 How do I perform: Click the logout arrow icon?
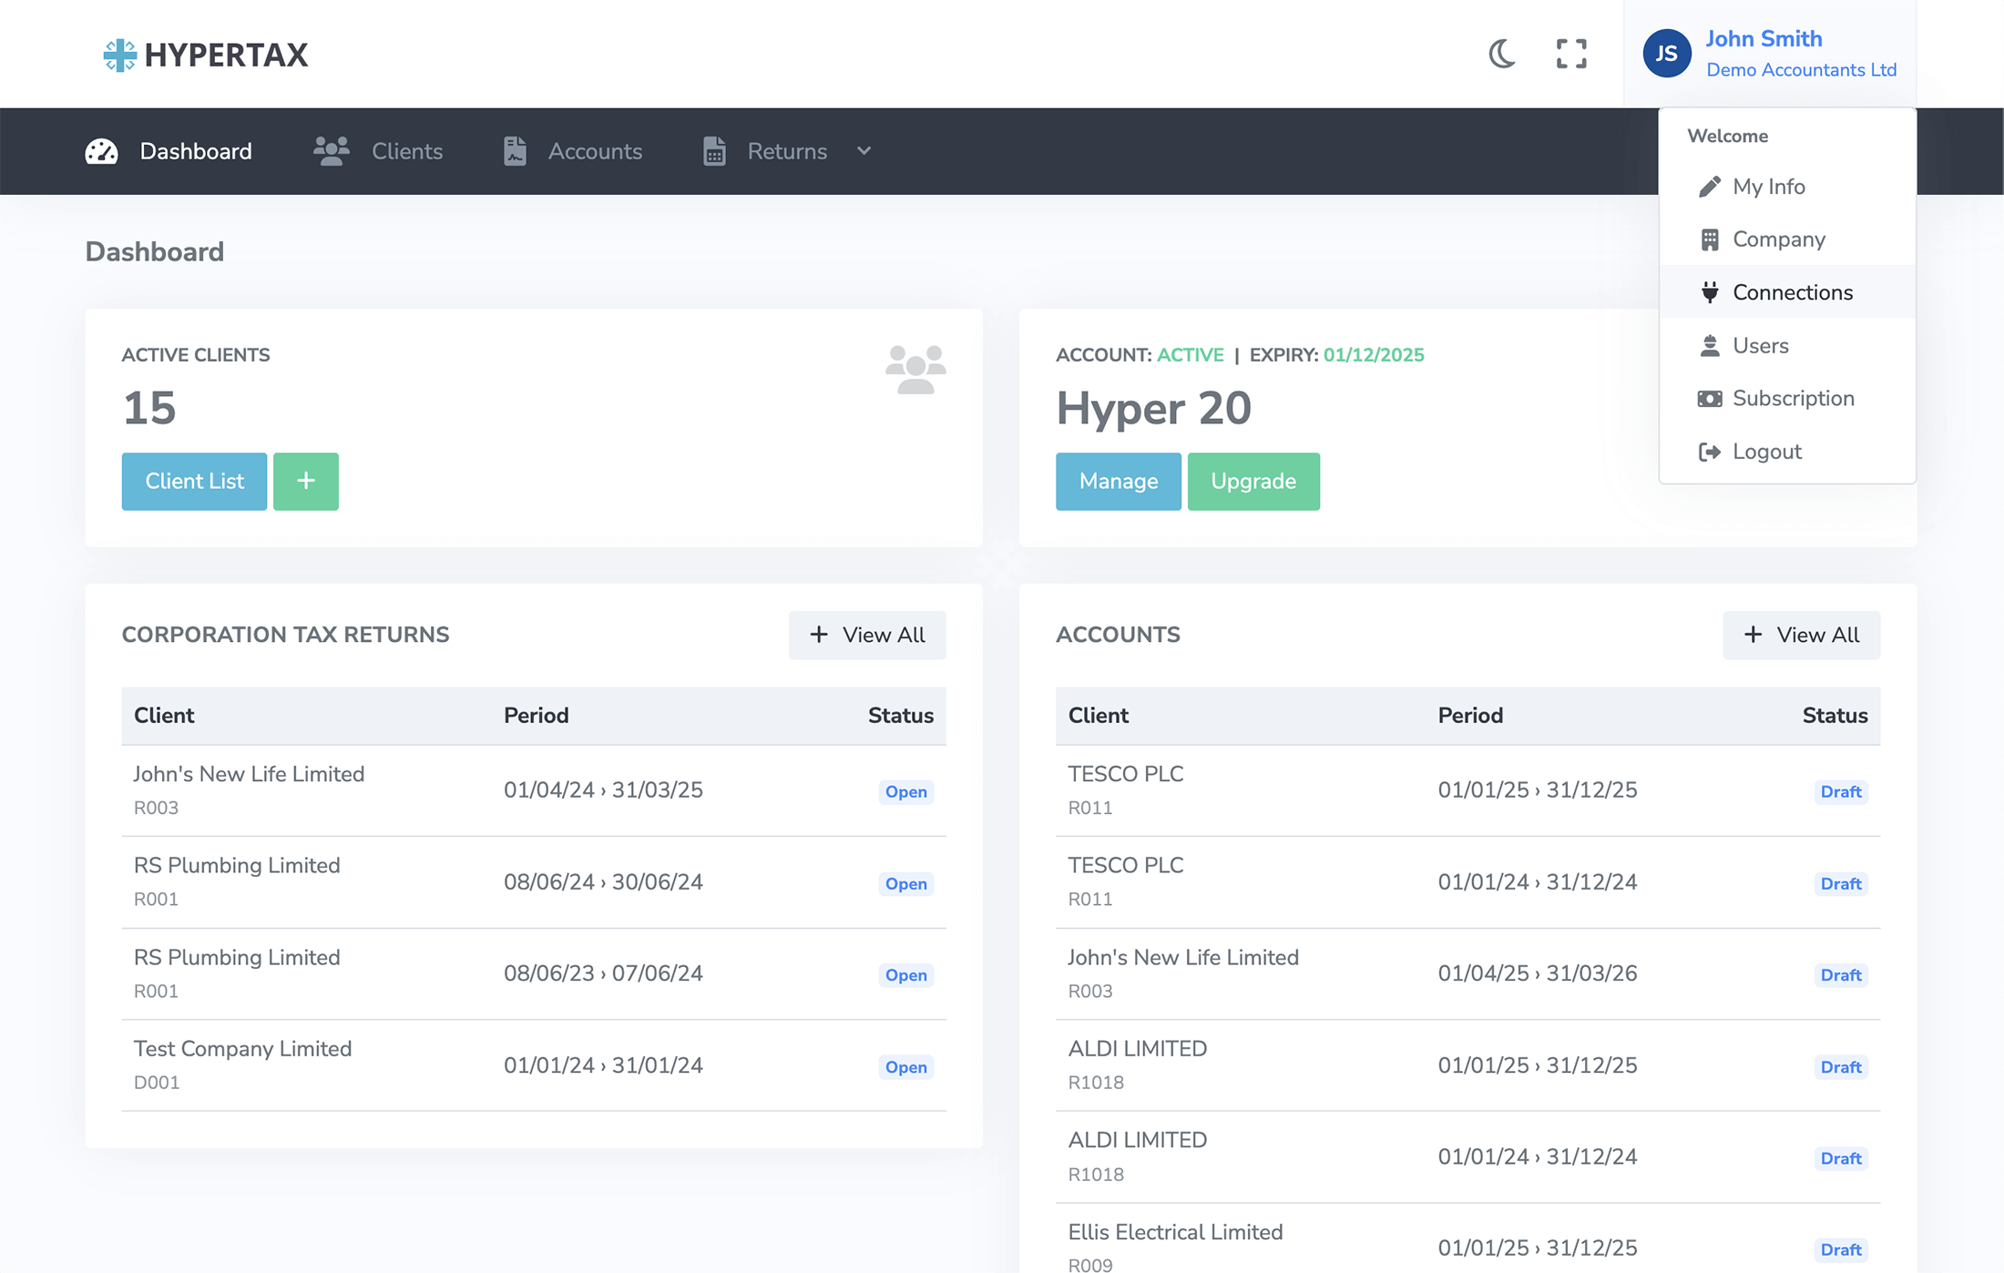[x=1709, y=452]
